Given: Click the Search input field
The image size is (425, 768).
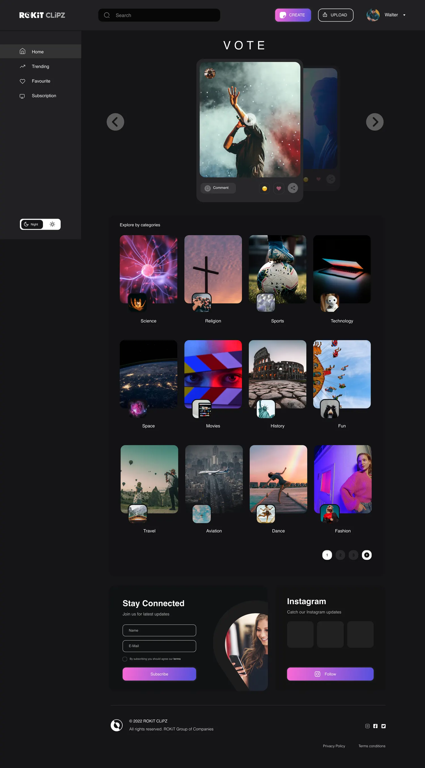Looking at the screenshot, I should 159,15.
